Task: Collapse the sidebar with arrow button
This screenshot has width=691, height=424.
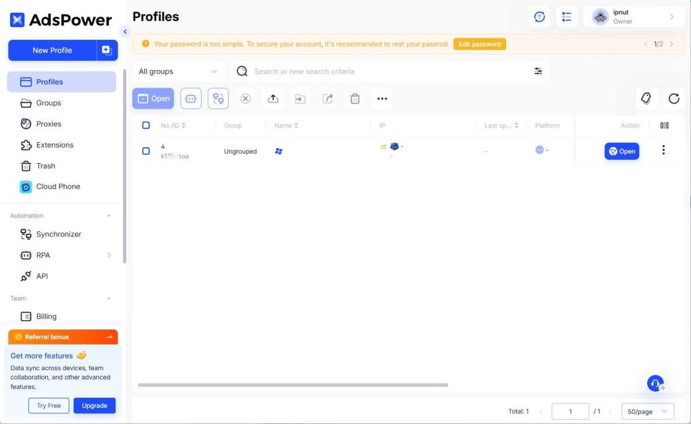Action: pos(125,32)
